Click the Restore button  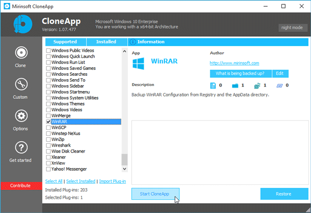[284, 194]
